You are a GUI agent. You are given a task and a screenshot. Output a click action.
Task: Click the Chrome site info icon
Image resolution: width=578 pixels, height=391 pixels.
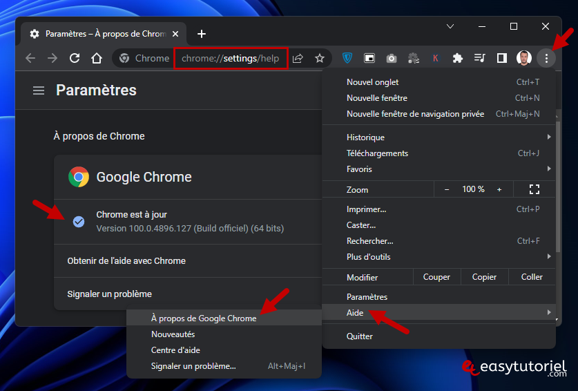(x=124, y=58)
